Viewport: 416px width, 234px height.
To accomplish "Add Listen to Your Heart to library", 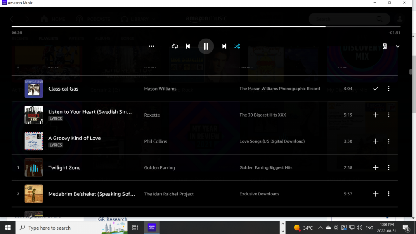I will click(375, 115).
